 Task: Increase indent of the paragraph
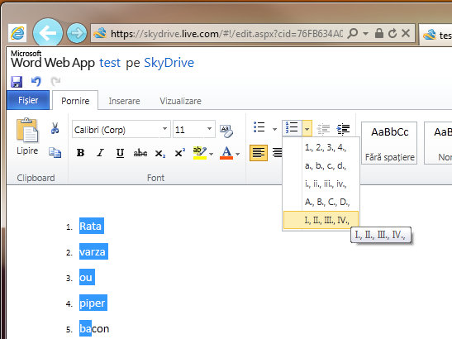tap(343, 129)
